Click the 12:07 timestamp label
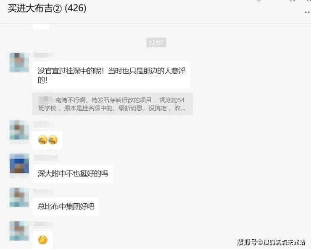Image resolution: width=311 pixels, height=249 pixels. [156, 42]
